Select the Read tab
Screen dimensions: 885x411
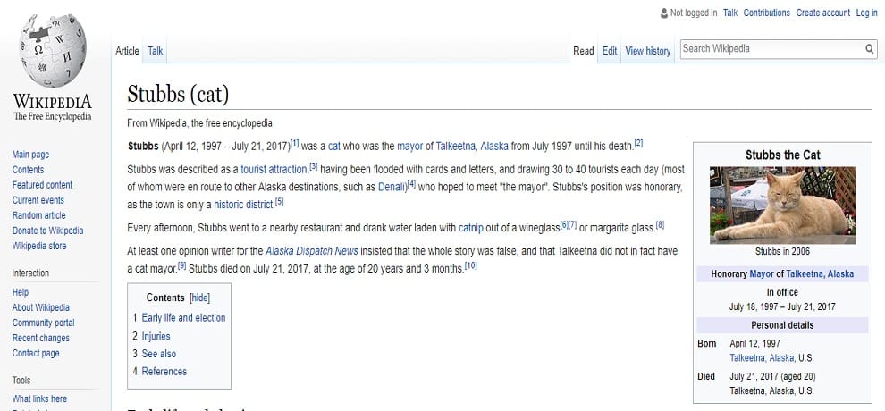[584, 51]
